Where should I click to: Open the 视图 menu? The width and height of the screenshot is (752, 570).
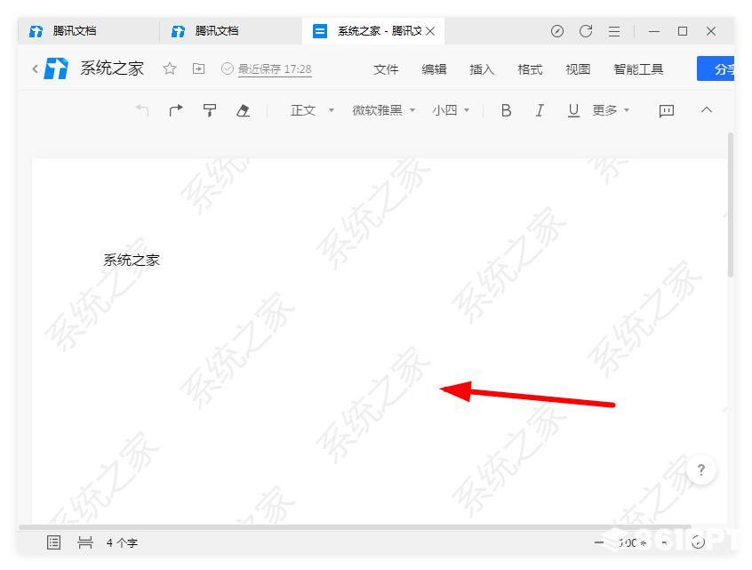[578, 69]
